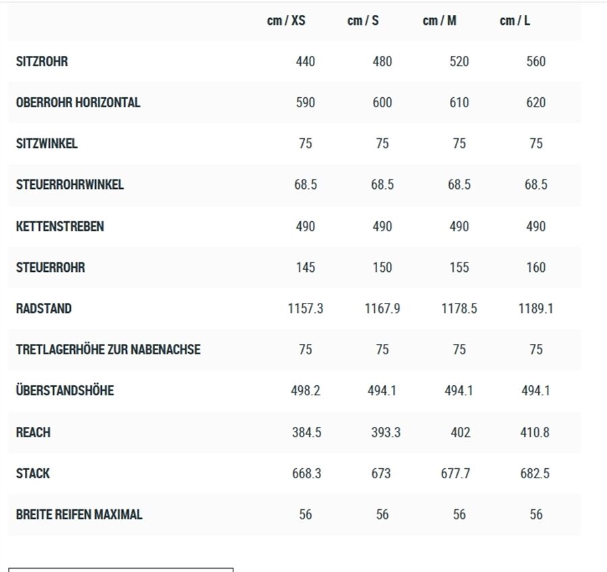Click the BREITE REIFEN MAXIMAL label

tap(79, 514)
